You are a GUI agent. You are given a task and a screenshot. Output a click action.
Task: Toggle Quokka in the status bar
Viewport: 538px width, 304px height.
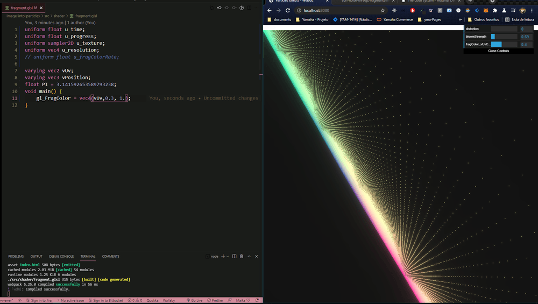(152, 300)
